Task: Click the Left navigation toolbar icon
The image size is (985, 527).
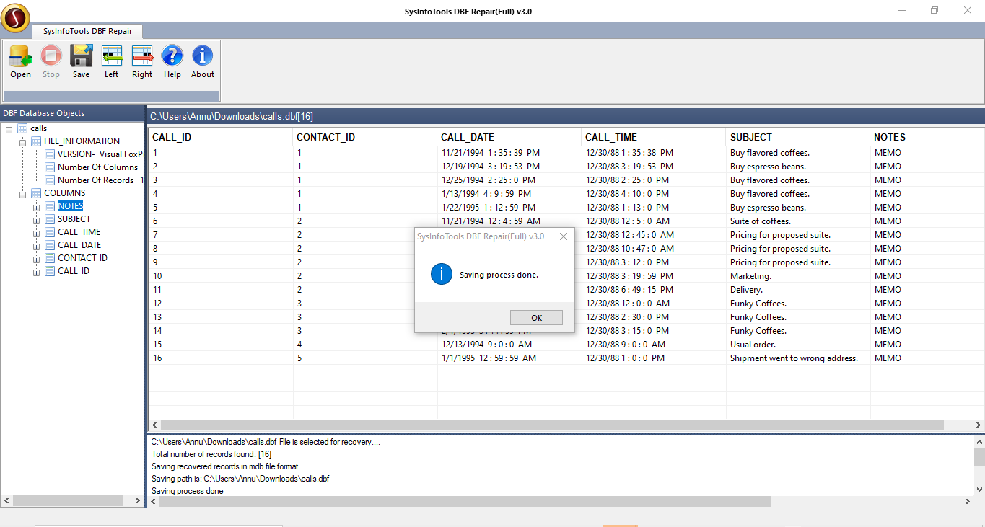Action: coord(111,56)
